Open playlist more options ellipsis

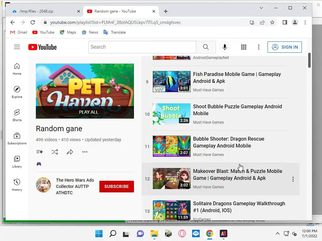[x=85, y=152]
